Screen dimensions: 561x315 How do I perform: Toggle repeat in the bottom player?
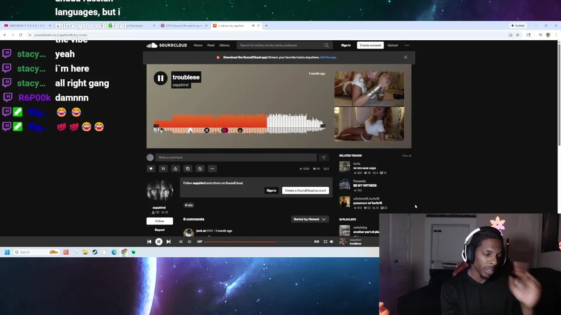(x=189, y=241)
